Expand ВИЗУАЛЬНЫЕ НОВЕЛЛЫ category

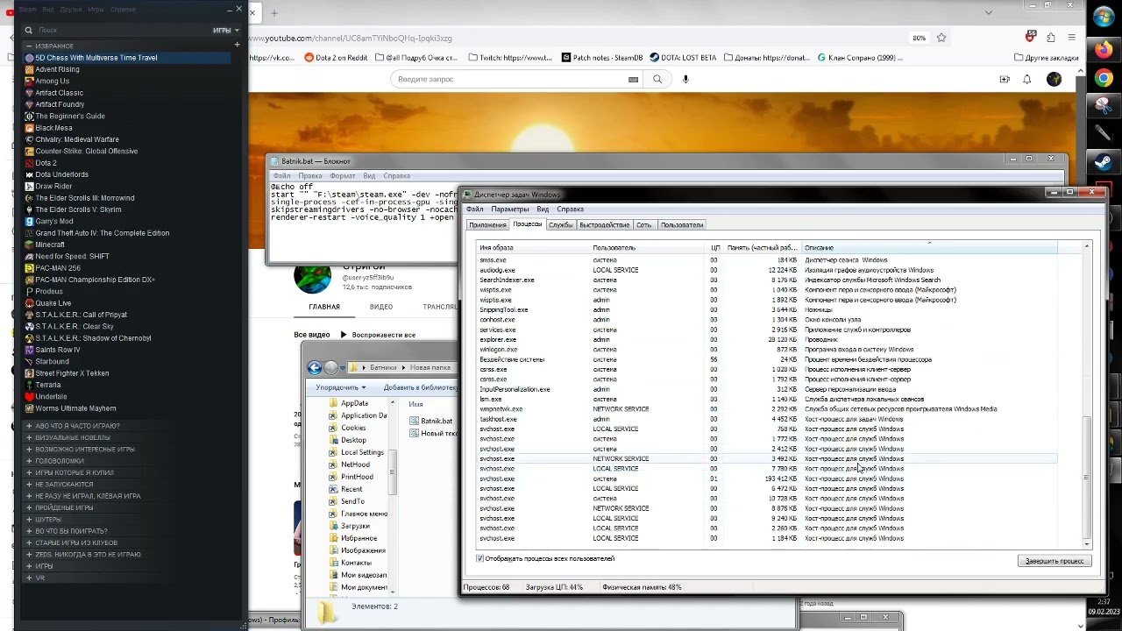[x=29, y=437]
